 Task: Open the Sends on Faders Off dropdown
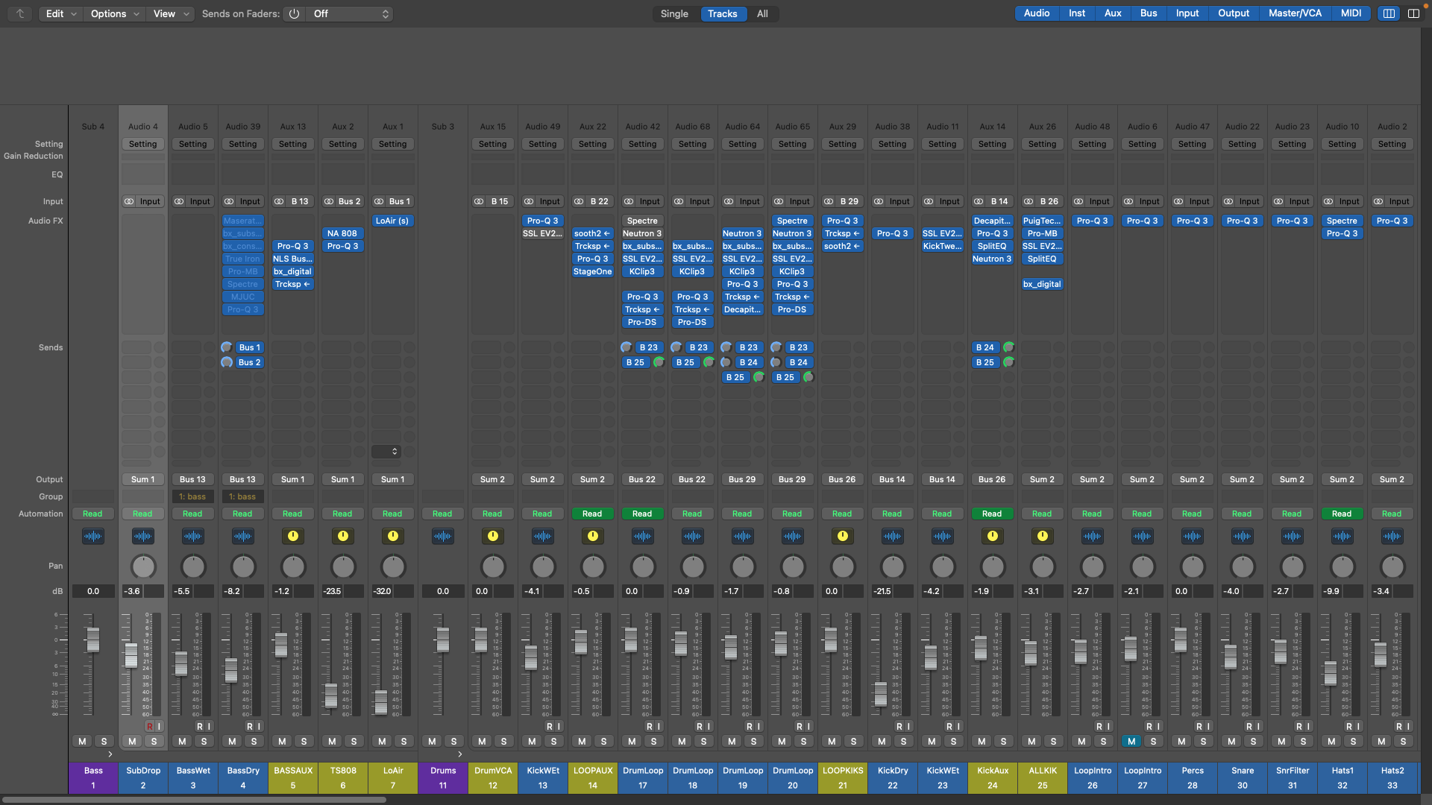coord(351,13)
